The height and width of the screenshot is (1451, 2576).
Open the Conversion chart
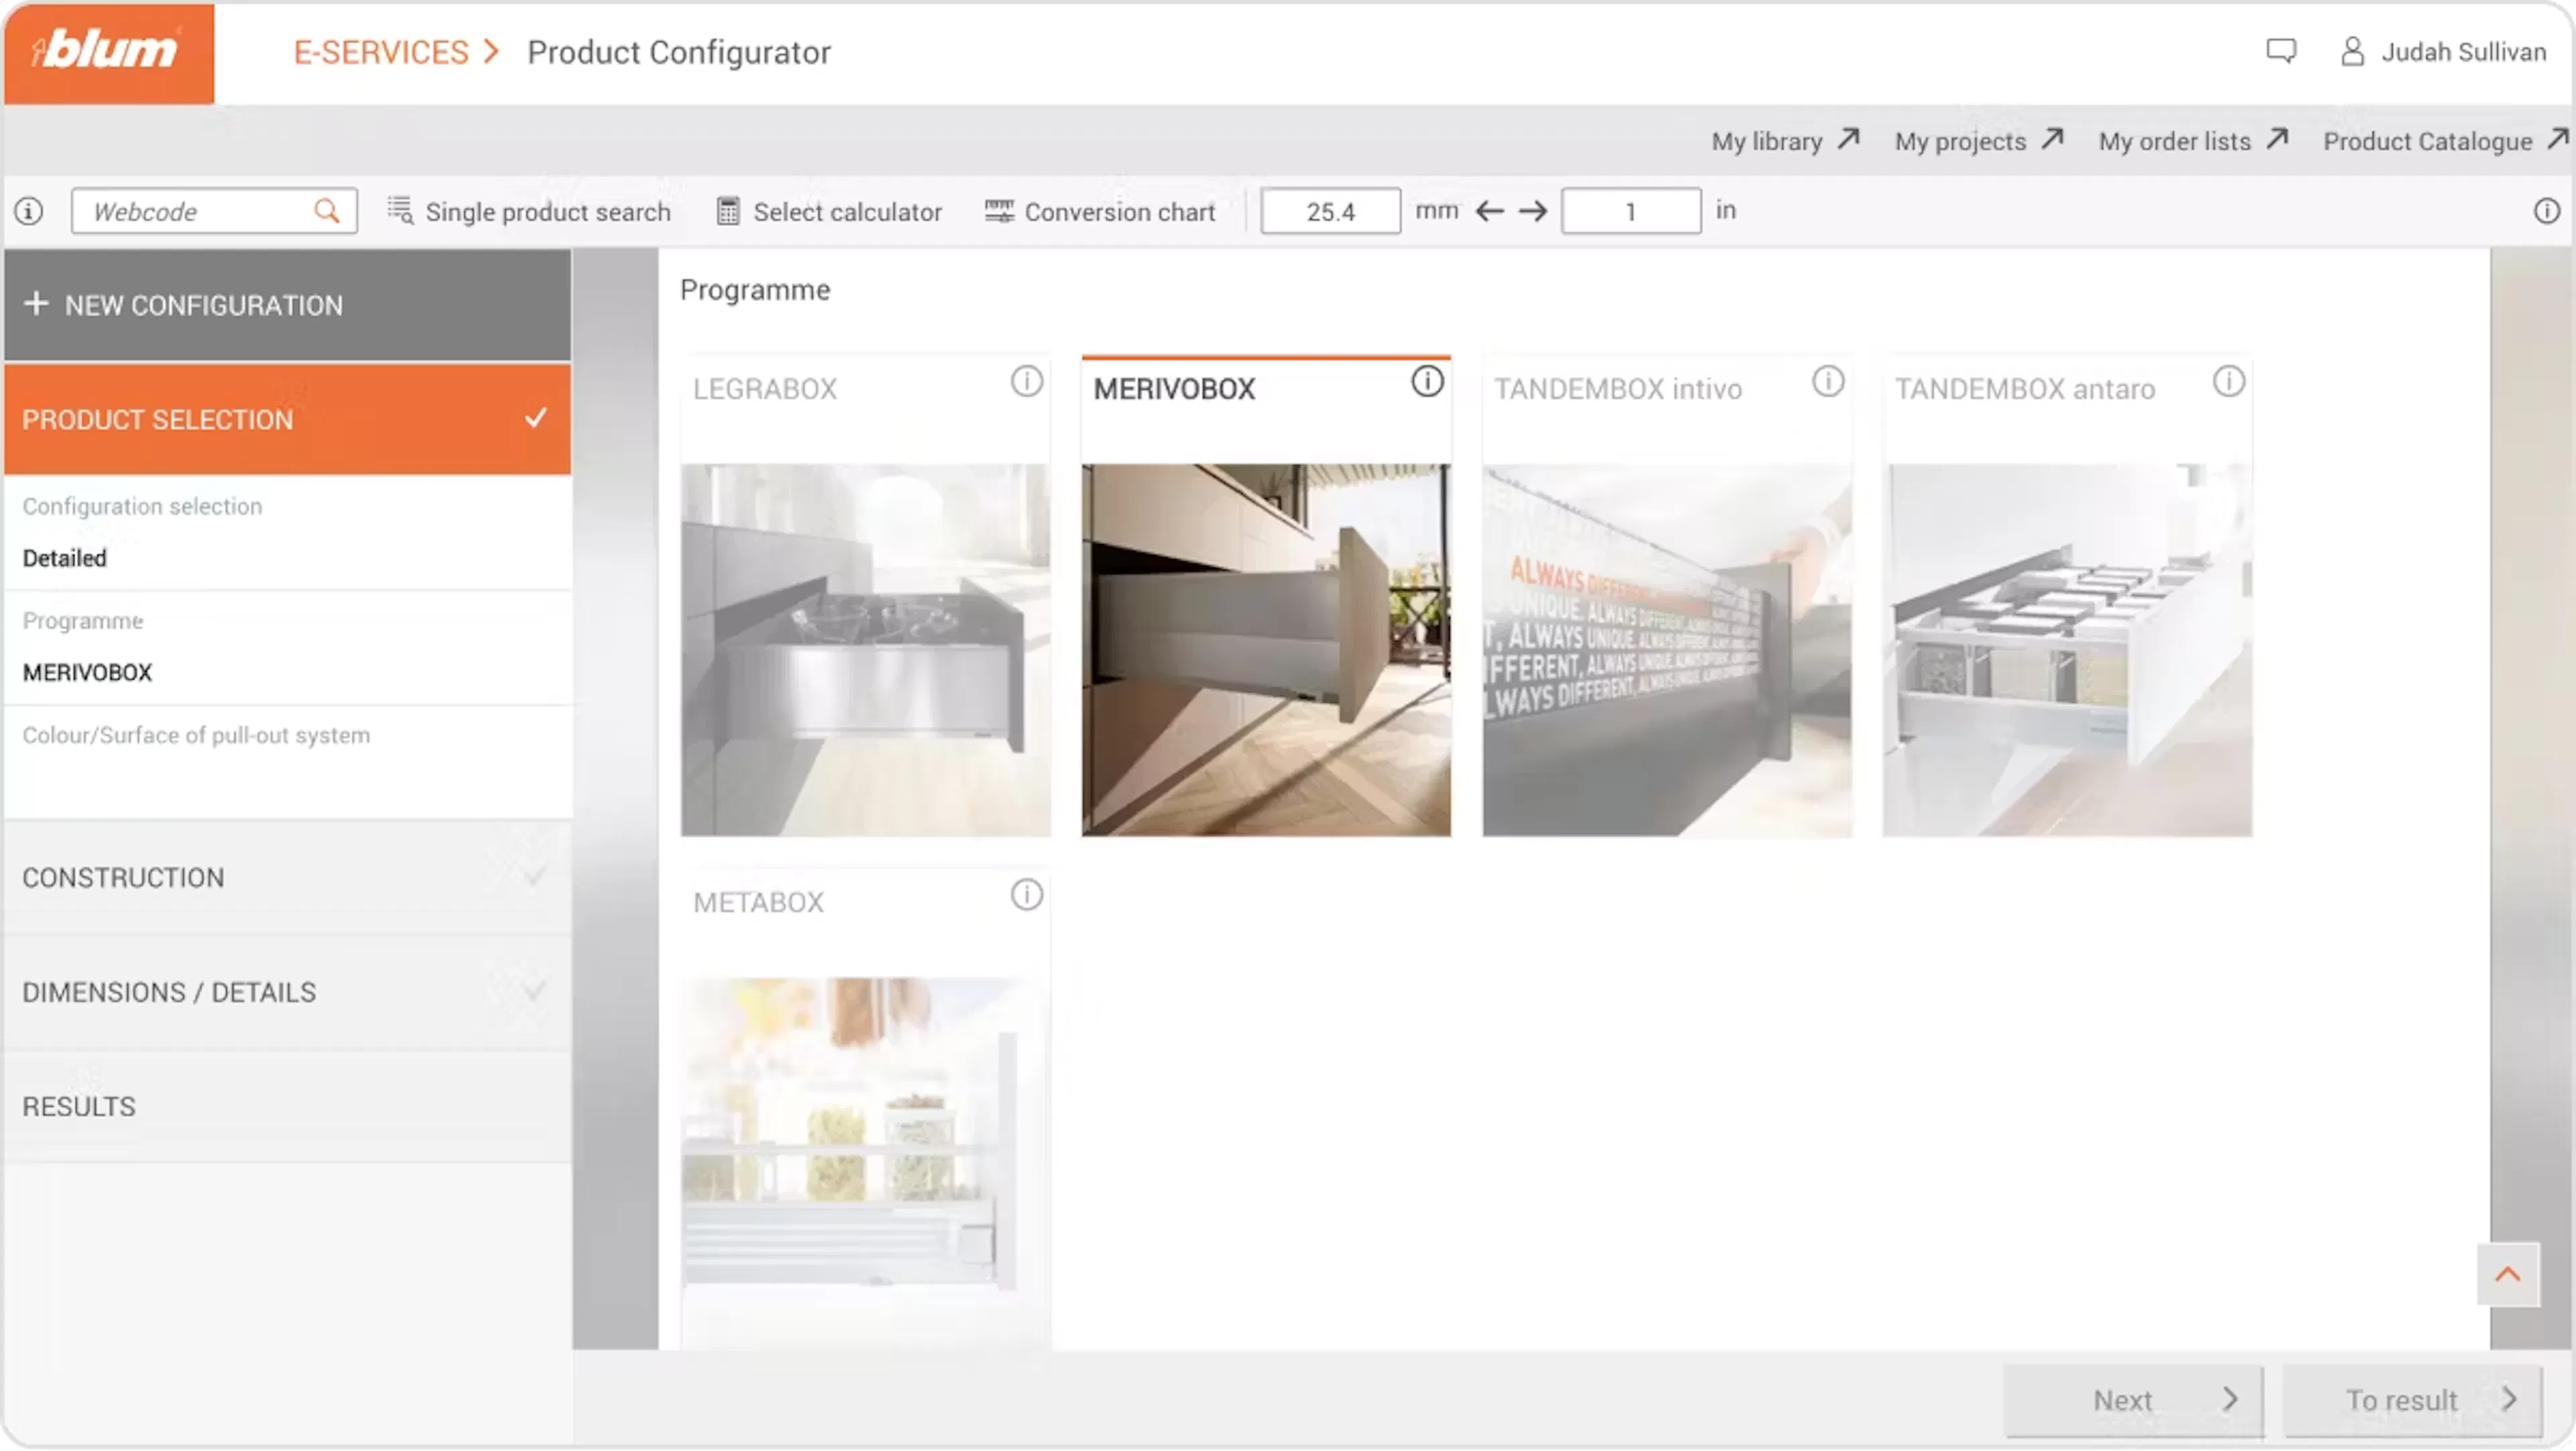pyautogui.click(x=1100, y=211)
